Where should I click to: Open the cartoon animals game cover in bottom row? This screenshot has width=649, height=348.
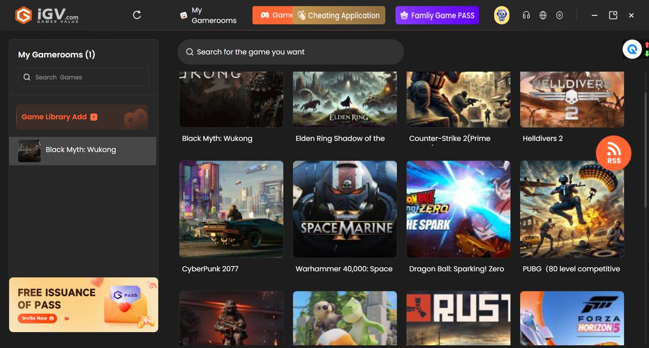(345, 319)
